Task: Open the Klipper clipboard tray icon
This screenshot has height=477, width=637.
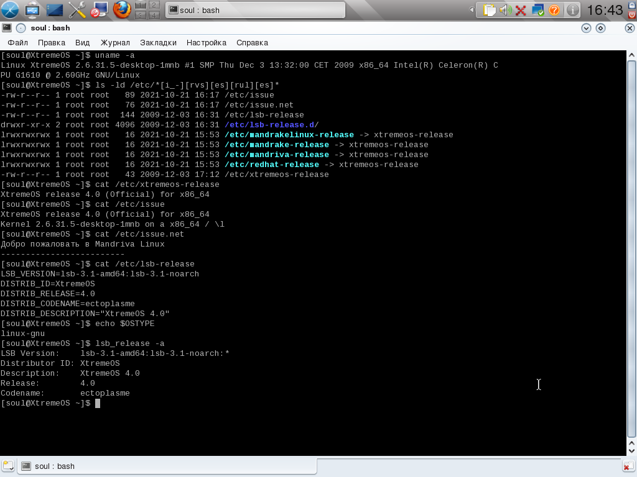Action: (x=490, y=10)
